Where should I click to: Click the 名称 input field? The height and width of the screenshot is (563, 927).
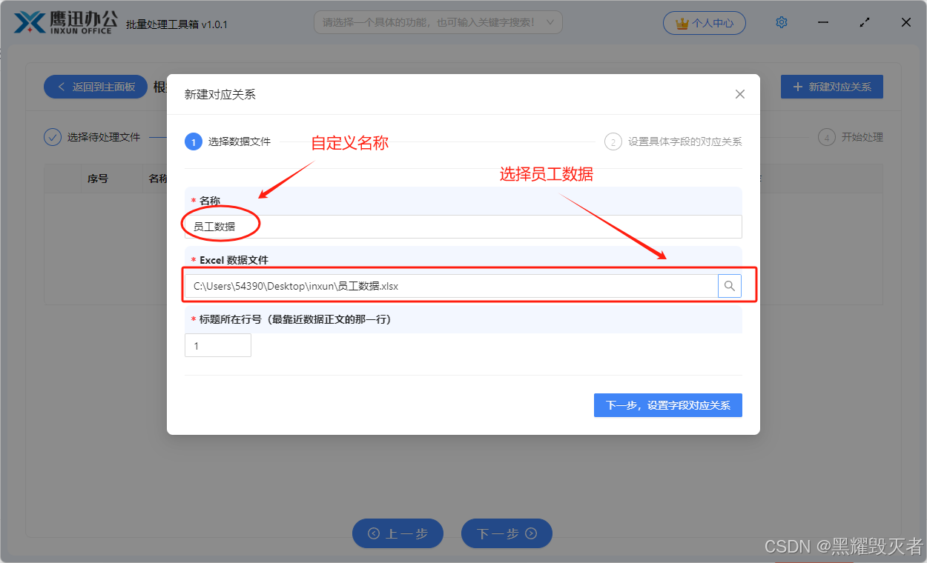[463, 227]
